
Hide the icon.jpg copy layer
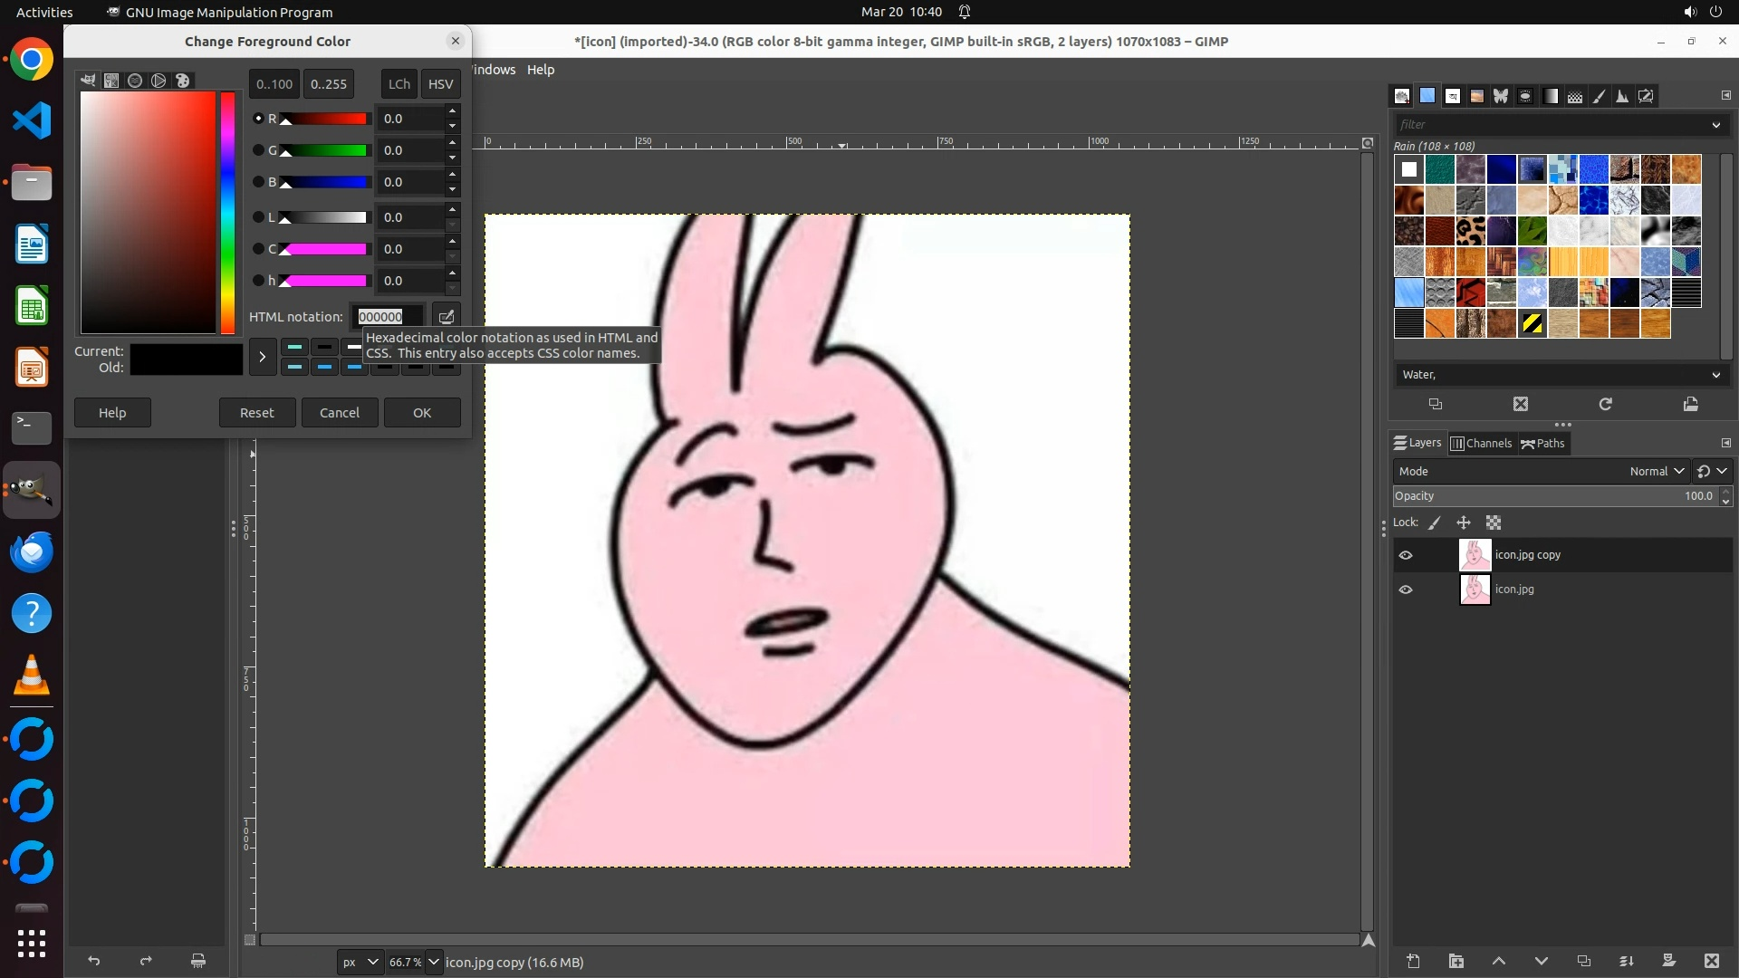[1406, 555]
